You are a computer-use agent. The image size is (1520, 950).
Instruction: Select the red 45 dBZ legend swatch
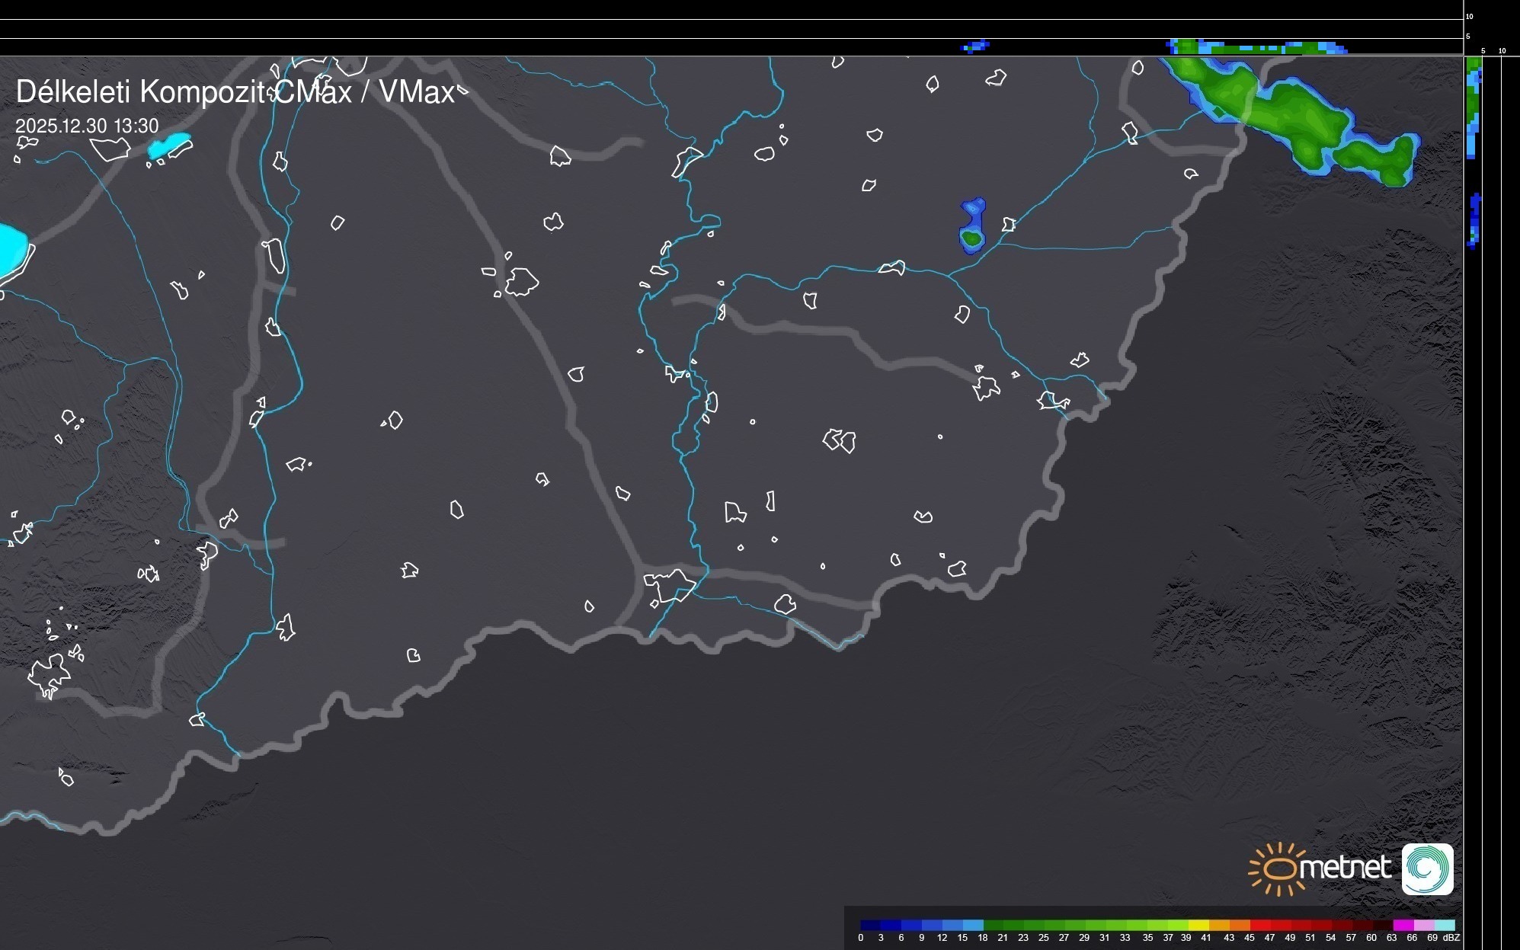[1259, 925]
